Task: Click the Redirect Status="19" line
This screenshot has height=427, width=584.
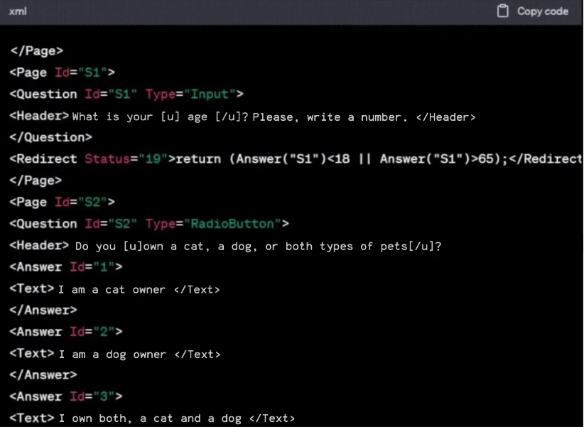Action: (296, 158)
